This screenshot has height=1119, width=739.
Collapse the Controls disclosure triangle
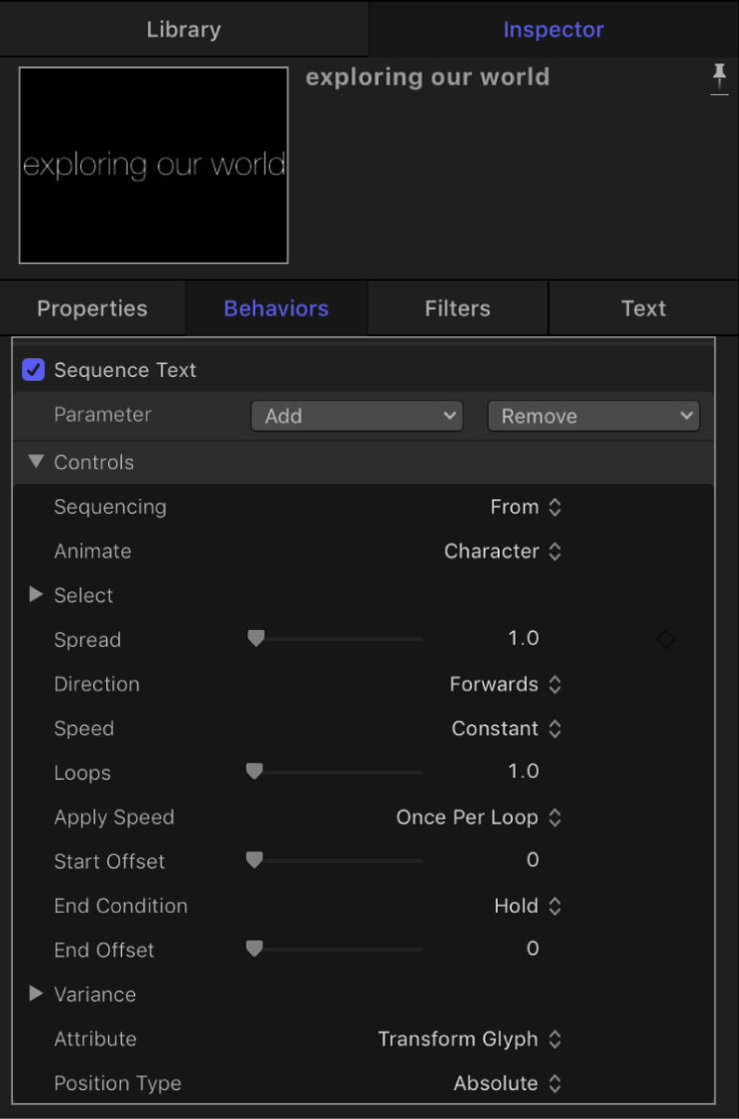(x=37, y=461)
